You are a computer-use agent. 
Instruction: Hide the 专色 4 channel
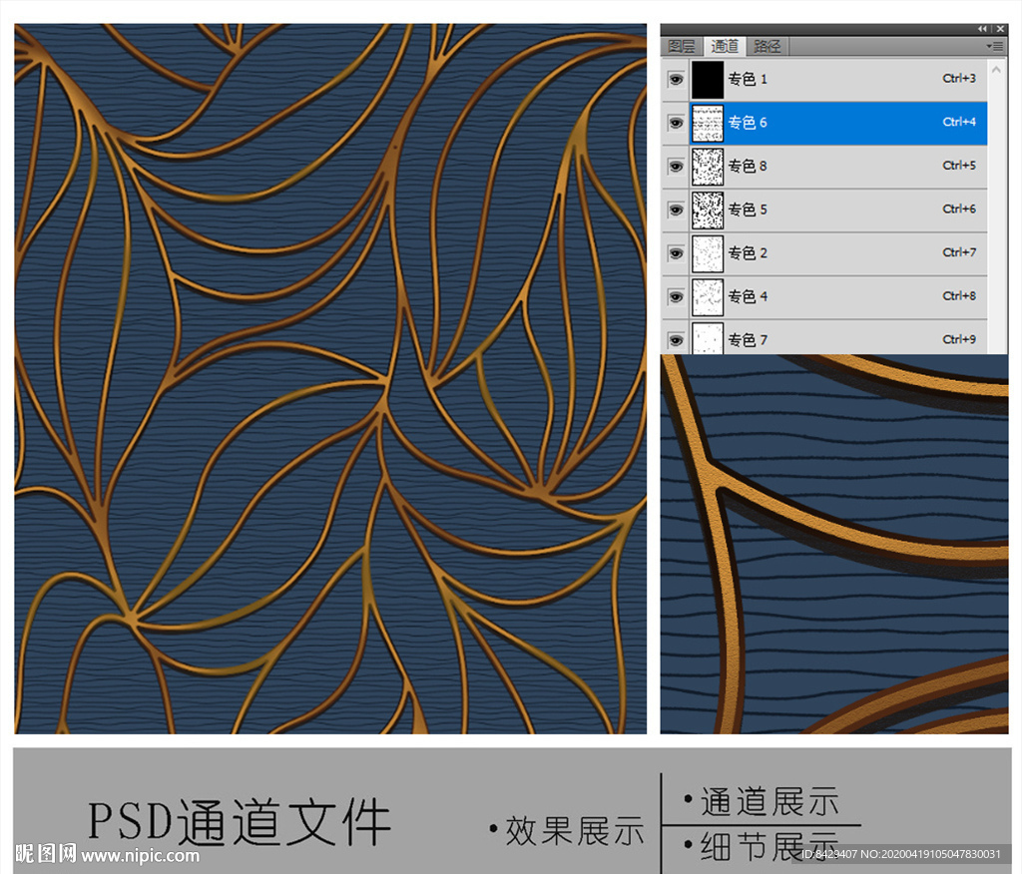(676, 297)
